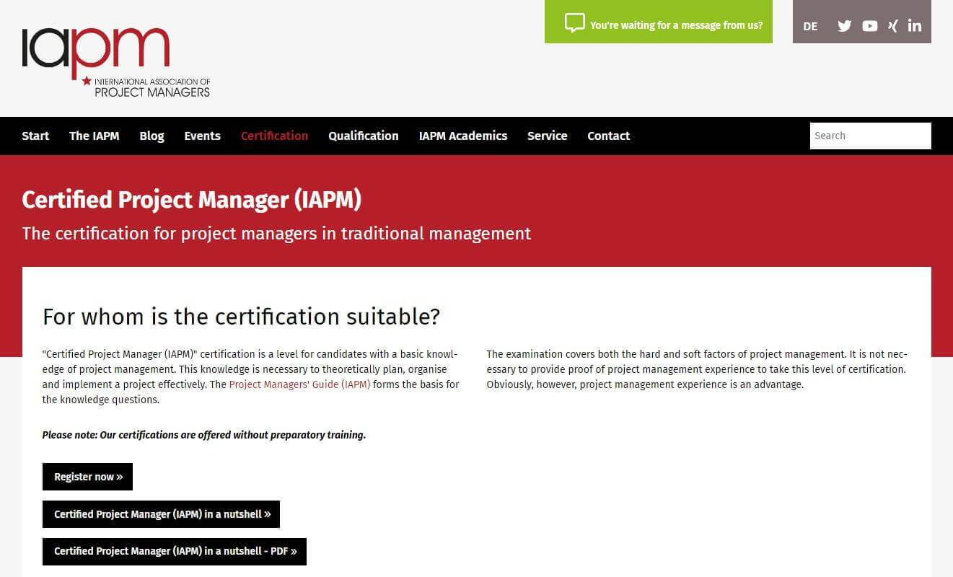Open the Service menu item

547,136
